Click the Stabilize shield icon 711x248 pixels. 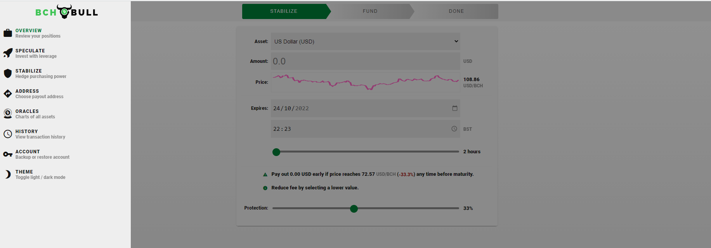(8, 73)
